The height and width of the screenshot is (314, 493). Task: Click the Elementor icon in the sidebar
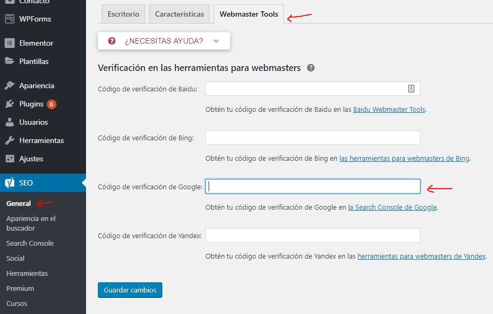coord(10,43)
